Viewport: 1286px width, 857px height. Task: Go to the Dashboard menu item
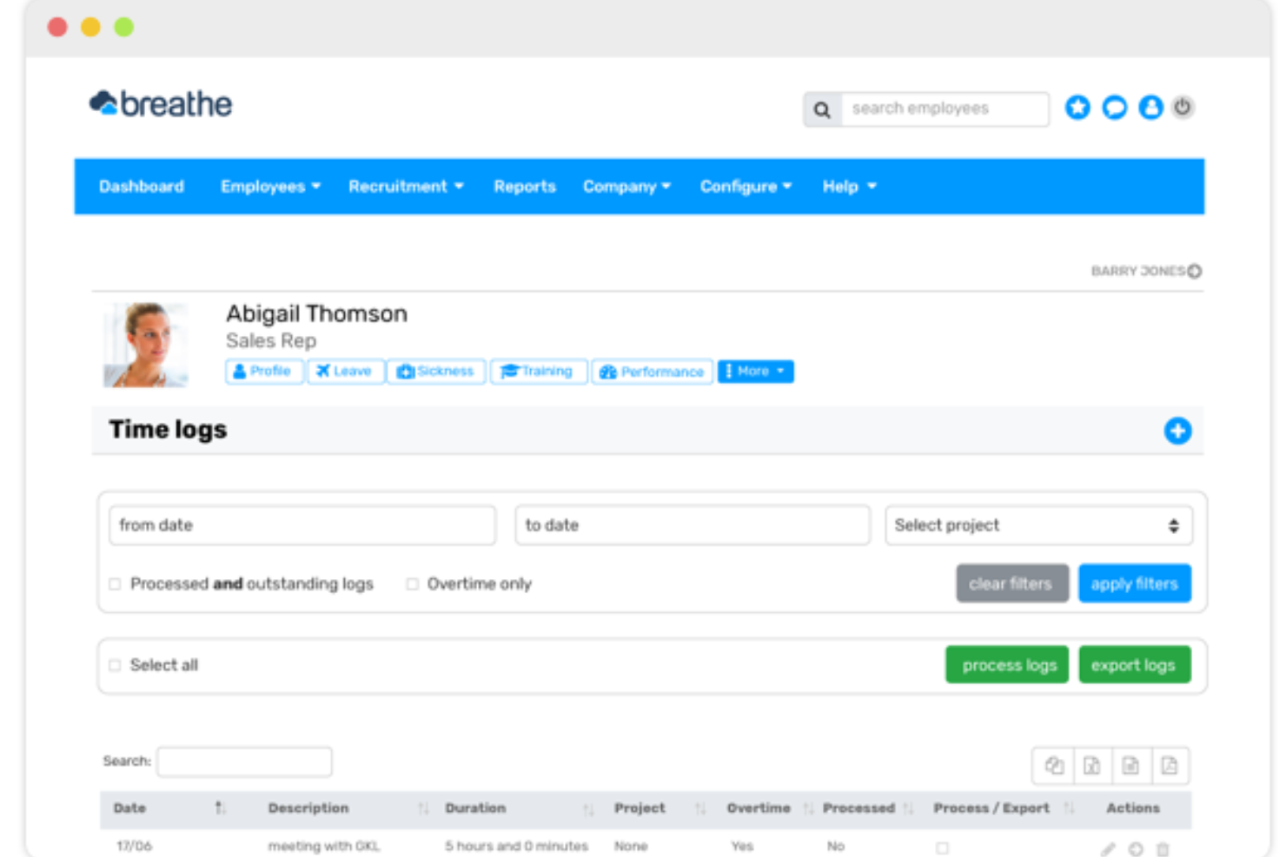[142, 186]
